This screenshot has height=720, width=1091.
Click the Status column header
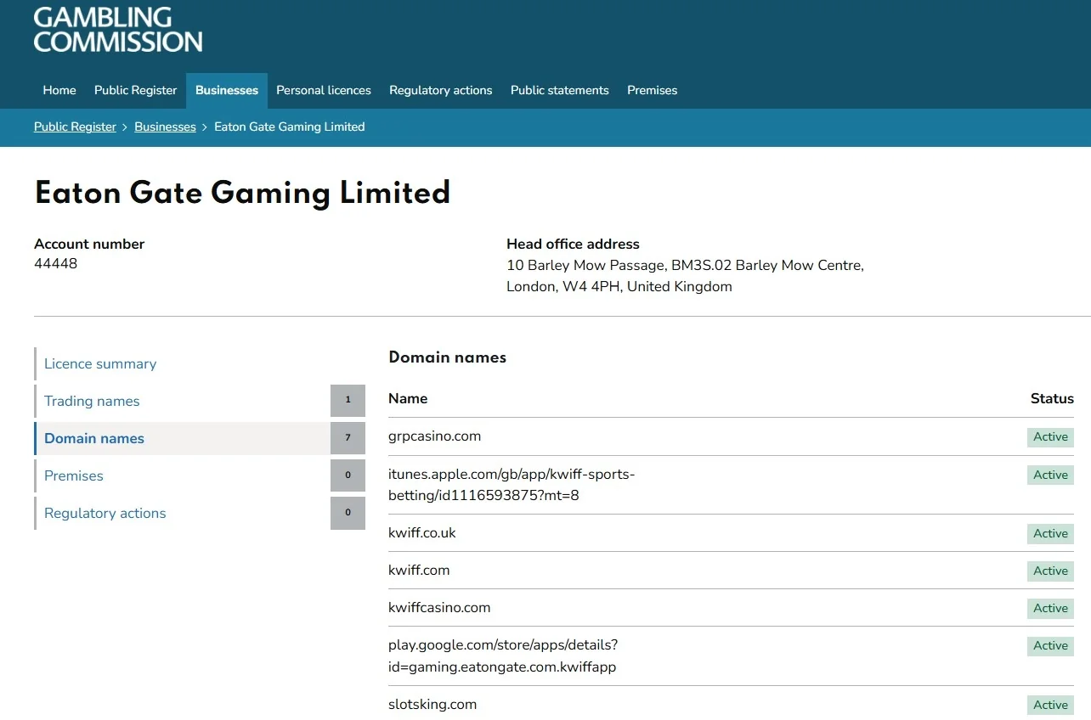[1052, 398]
